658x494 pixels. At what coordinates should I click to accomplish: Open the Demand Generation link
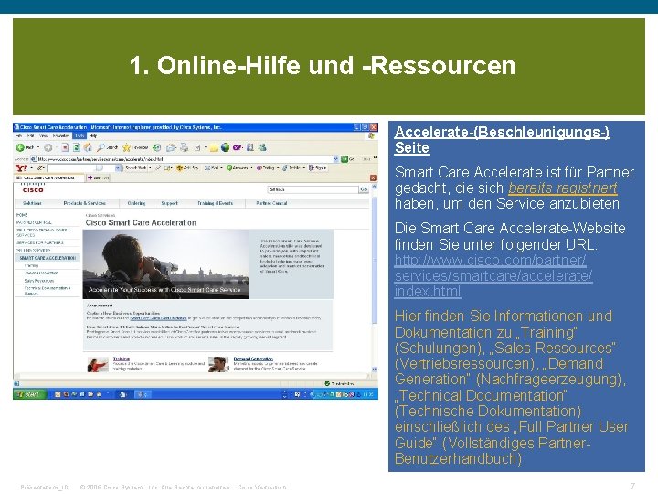[253, 359]
